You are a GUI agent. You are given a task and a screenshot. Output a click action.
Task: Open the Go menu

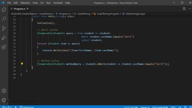42,3
